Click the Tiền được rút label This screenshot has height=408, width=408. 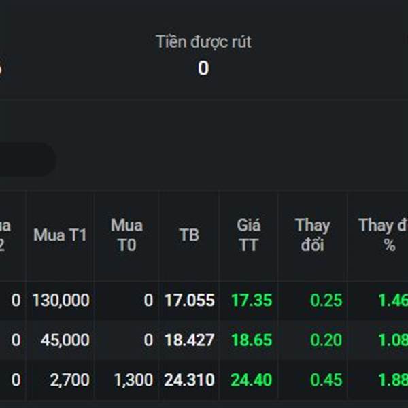[x=203, y=41]
